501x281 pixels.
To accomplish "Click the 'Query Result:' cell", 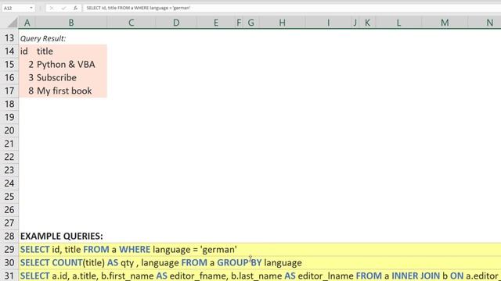I will point(43,38).
